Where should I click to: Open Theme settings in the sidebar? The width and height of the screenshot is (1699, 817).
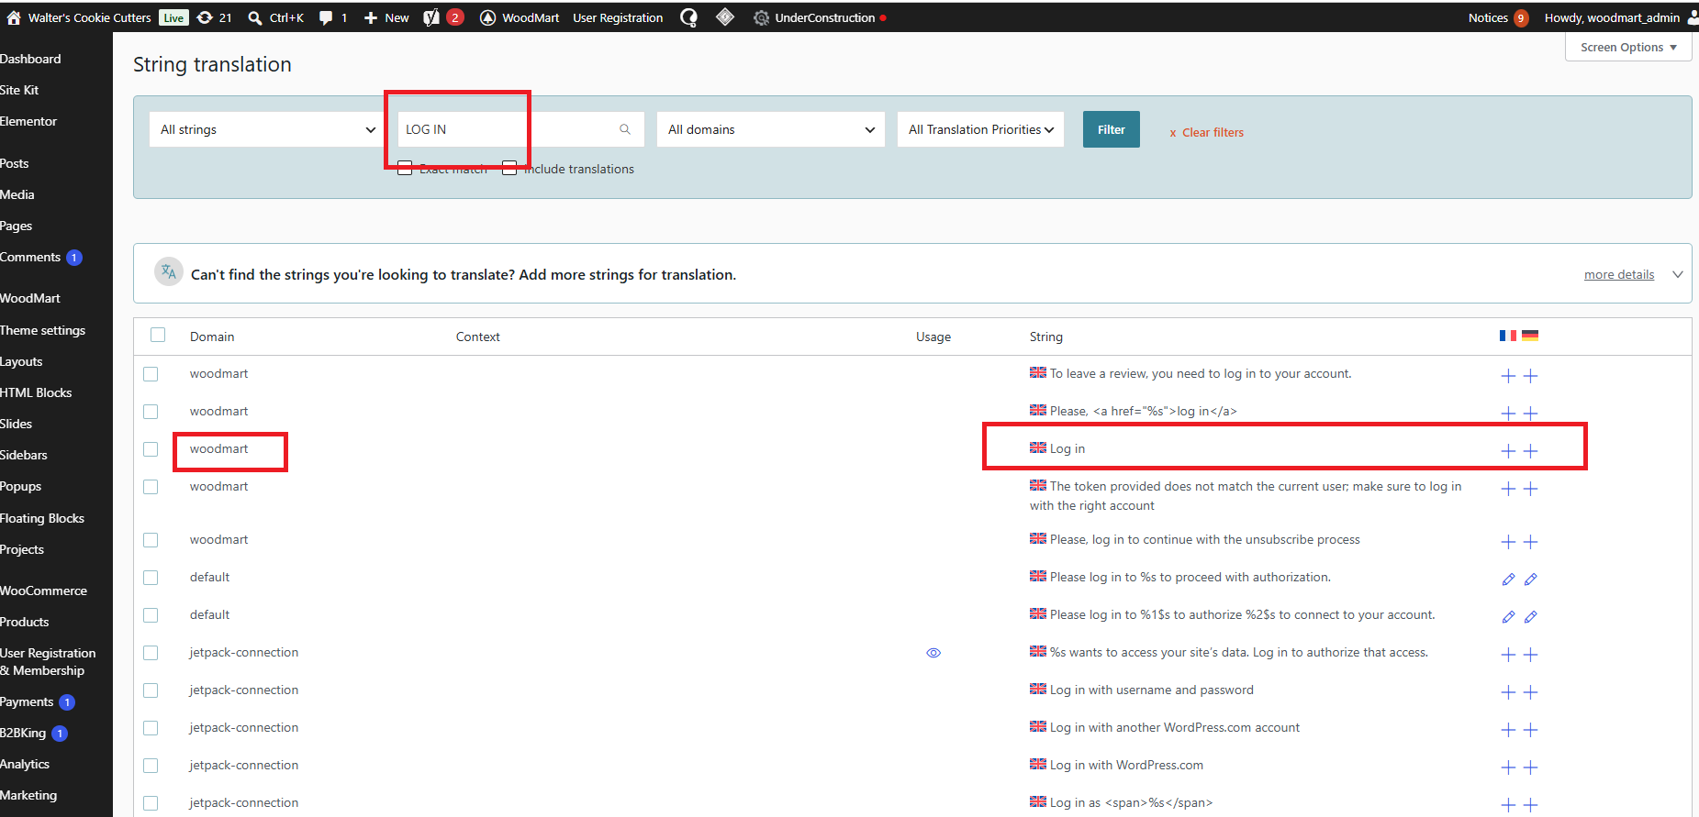point(42,330)
